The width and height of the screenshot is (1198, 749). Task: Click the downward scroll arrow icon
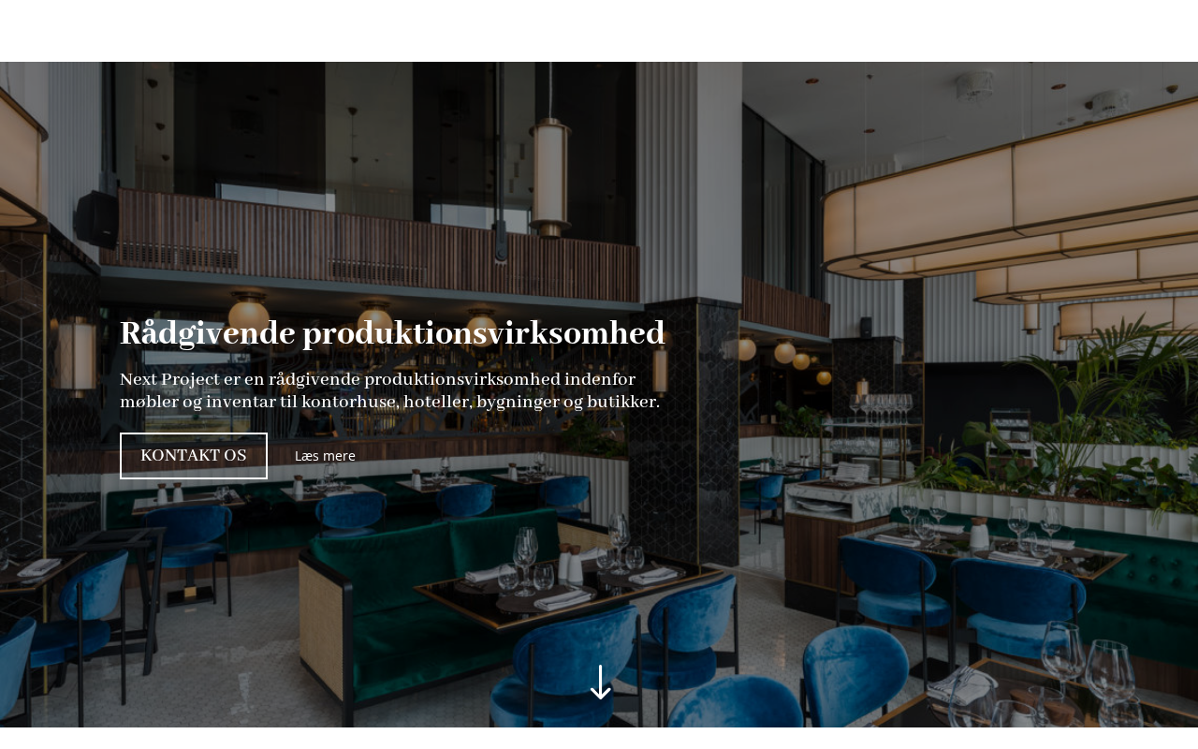click(600, 683)
